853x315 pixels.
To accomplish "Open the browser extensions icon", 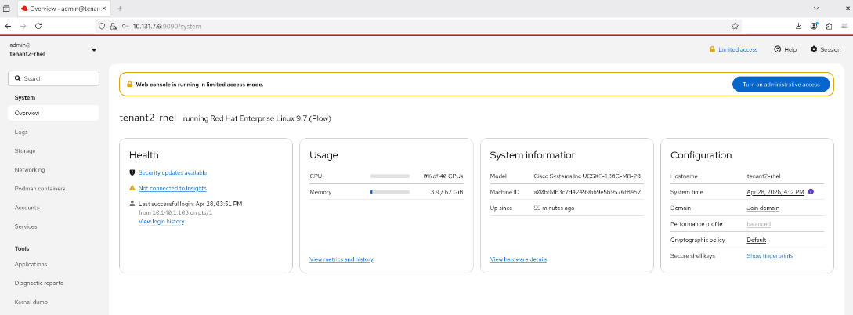I will pos(829,26).
